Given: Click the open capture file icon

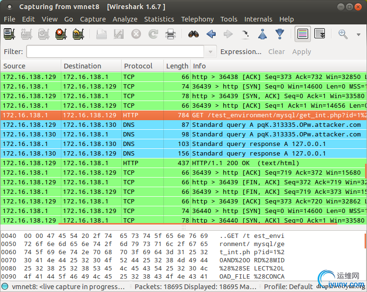Looking at the screenshot, I should [x=102, y=34].
